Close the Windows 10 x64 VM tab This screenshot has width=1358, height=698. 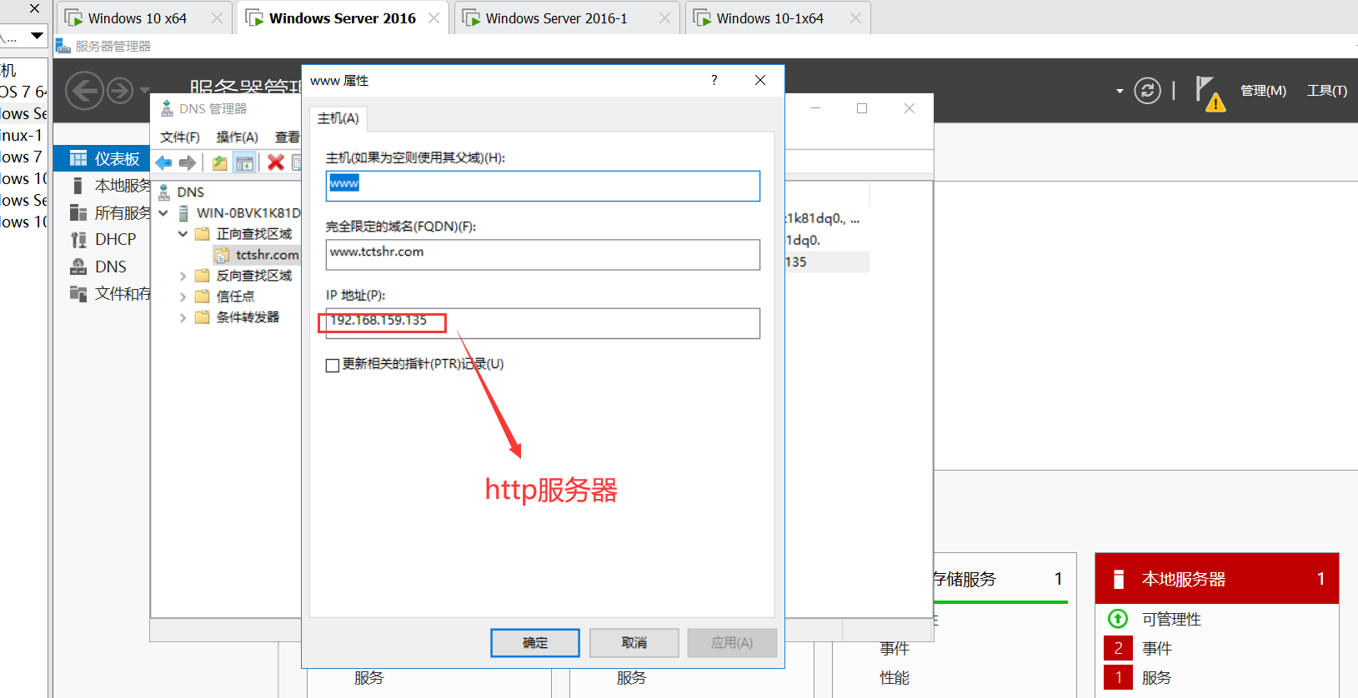tap(217, 18)
